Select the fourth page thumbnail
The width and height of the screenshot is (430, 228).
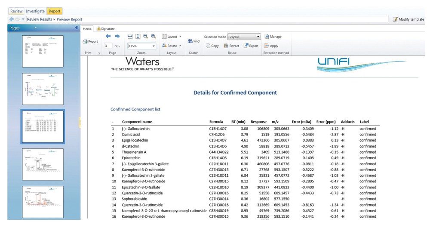coord(43,164)
